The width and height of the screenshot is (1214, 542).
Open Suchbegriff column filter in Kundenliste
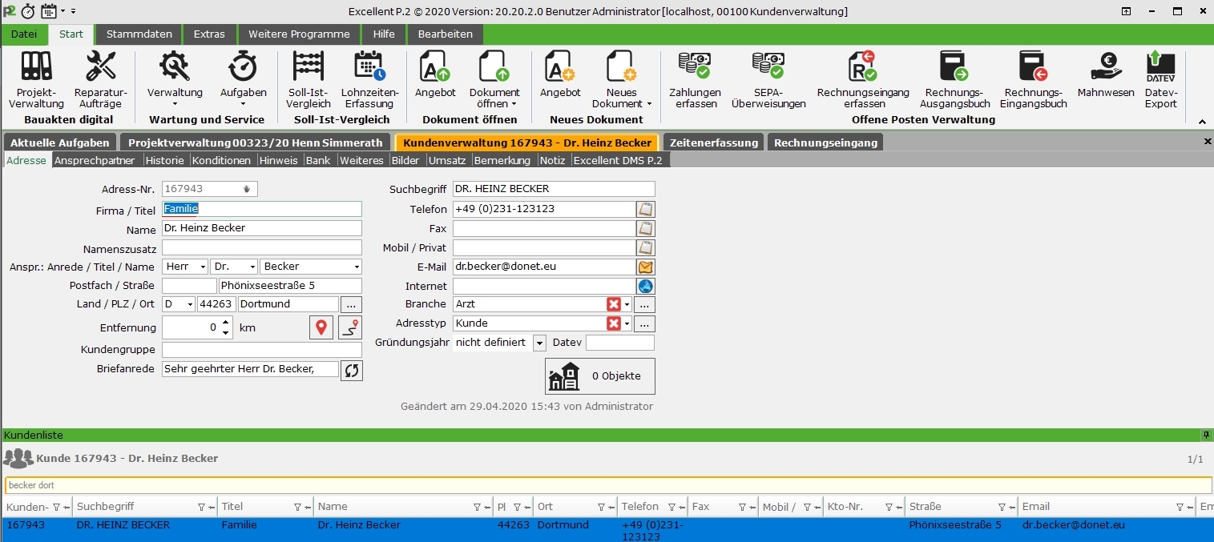coord(201,507)
